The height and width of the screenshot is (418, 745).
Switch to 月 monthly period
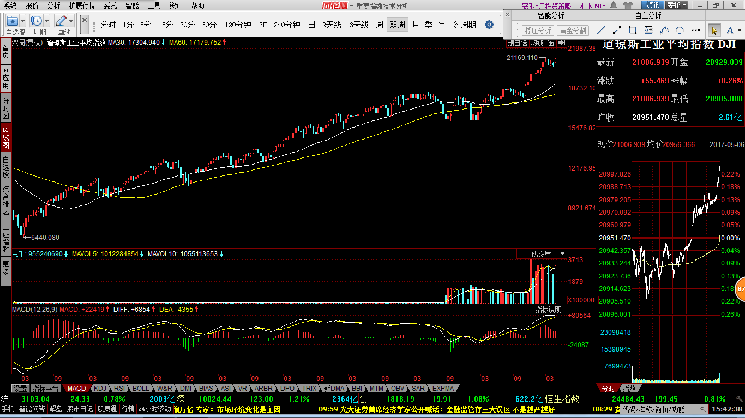tap(416, 25)
